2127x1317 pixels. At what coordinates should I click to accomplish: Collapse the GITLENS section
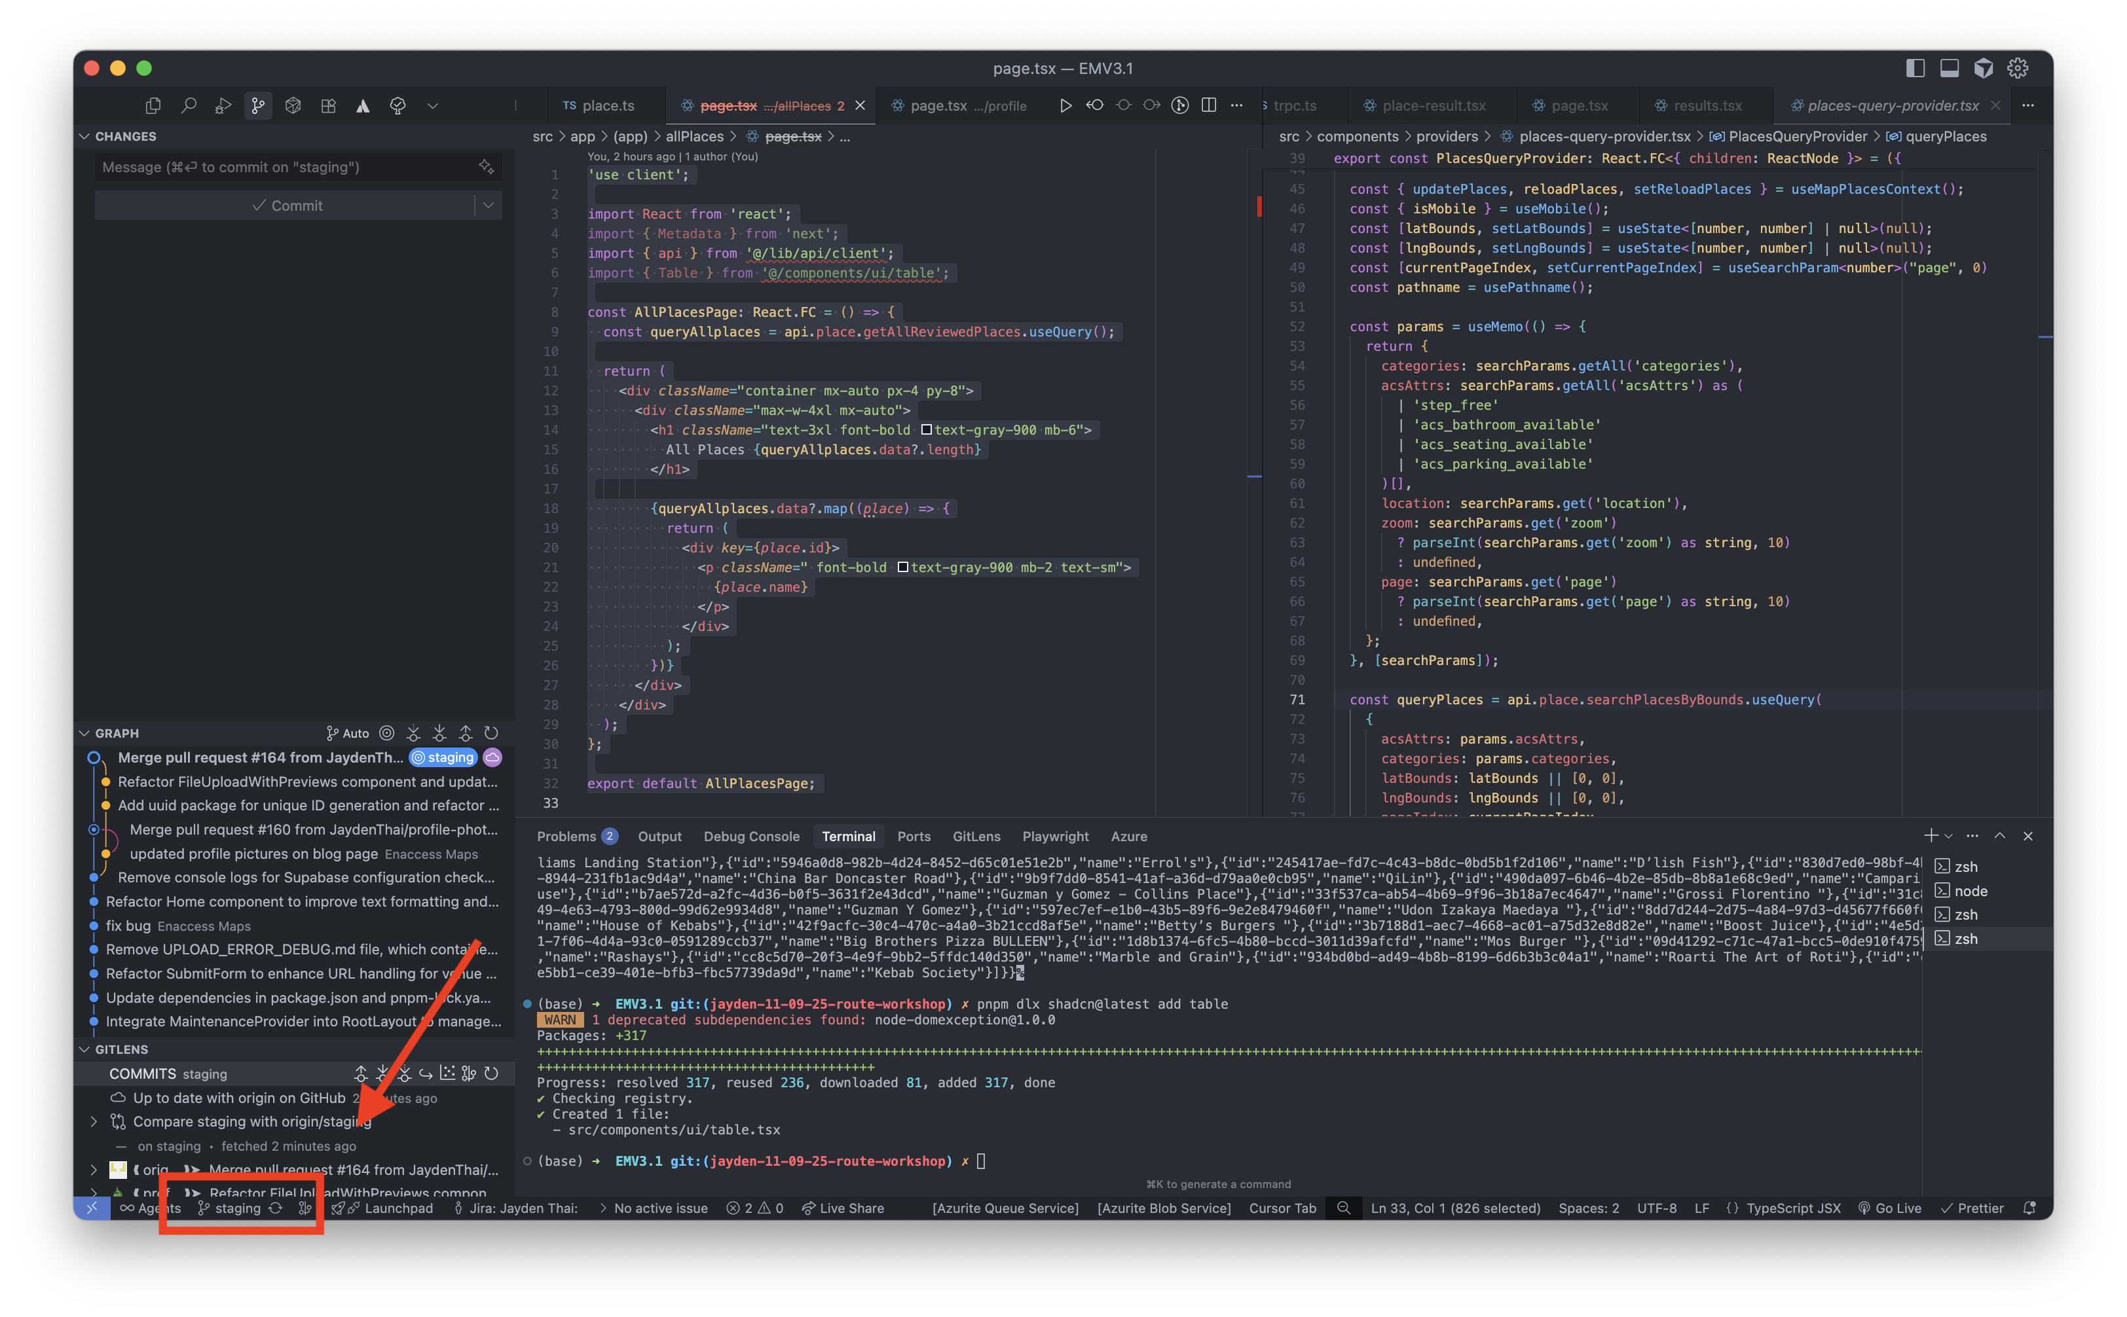84,1049
